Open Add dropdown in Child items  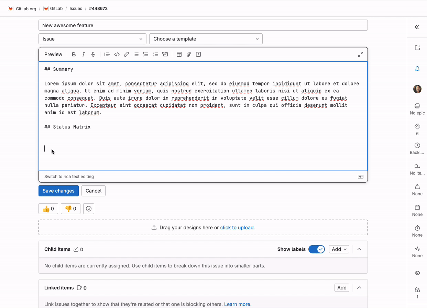click(339, 249)
